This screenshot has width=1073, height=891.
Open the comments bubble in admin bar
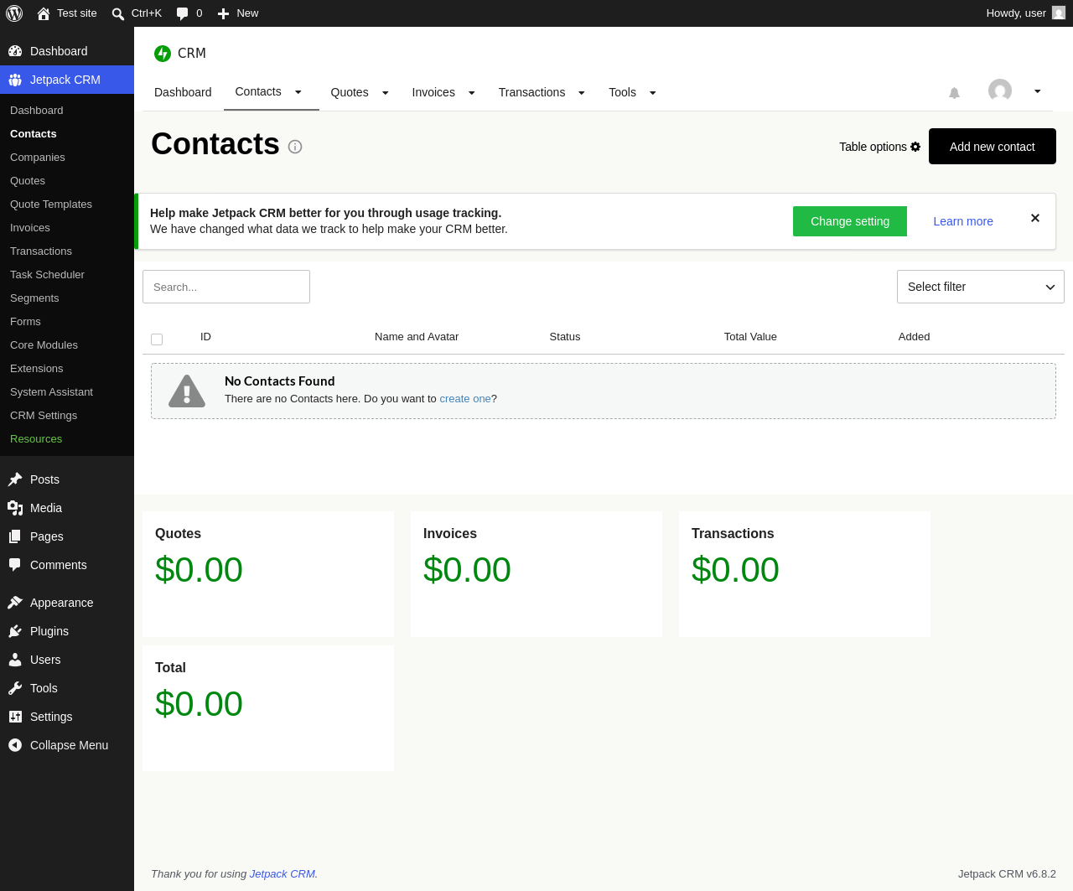click(x=182, y=13)
